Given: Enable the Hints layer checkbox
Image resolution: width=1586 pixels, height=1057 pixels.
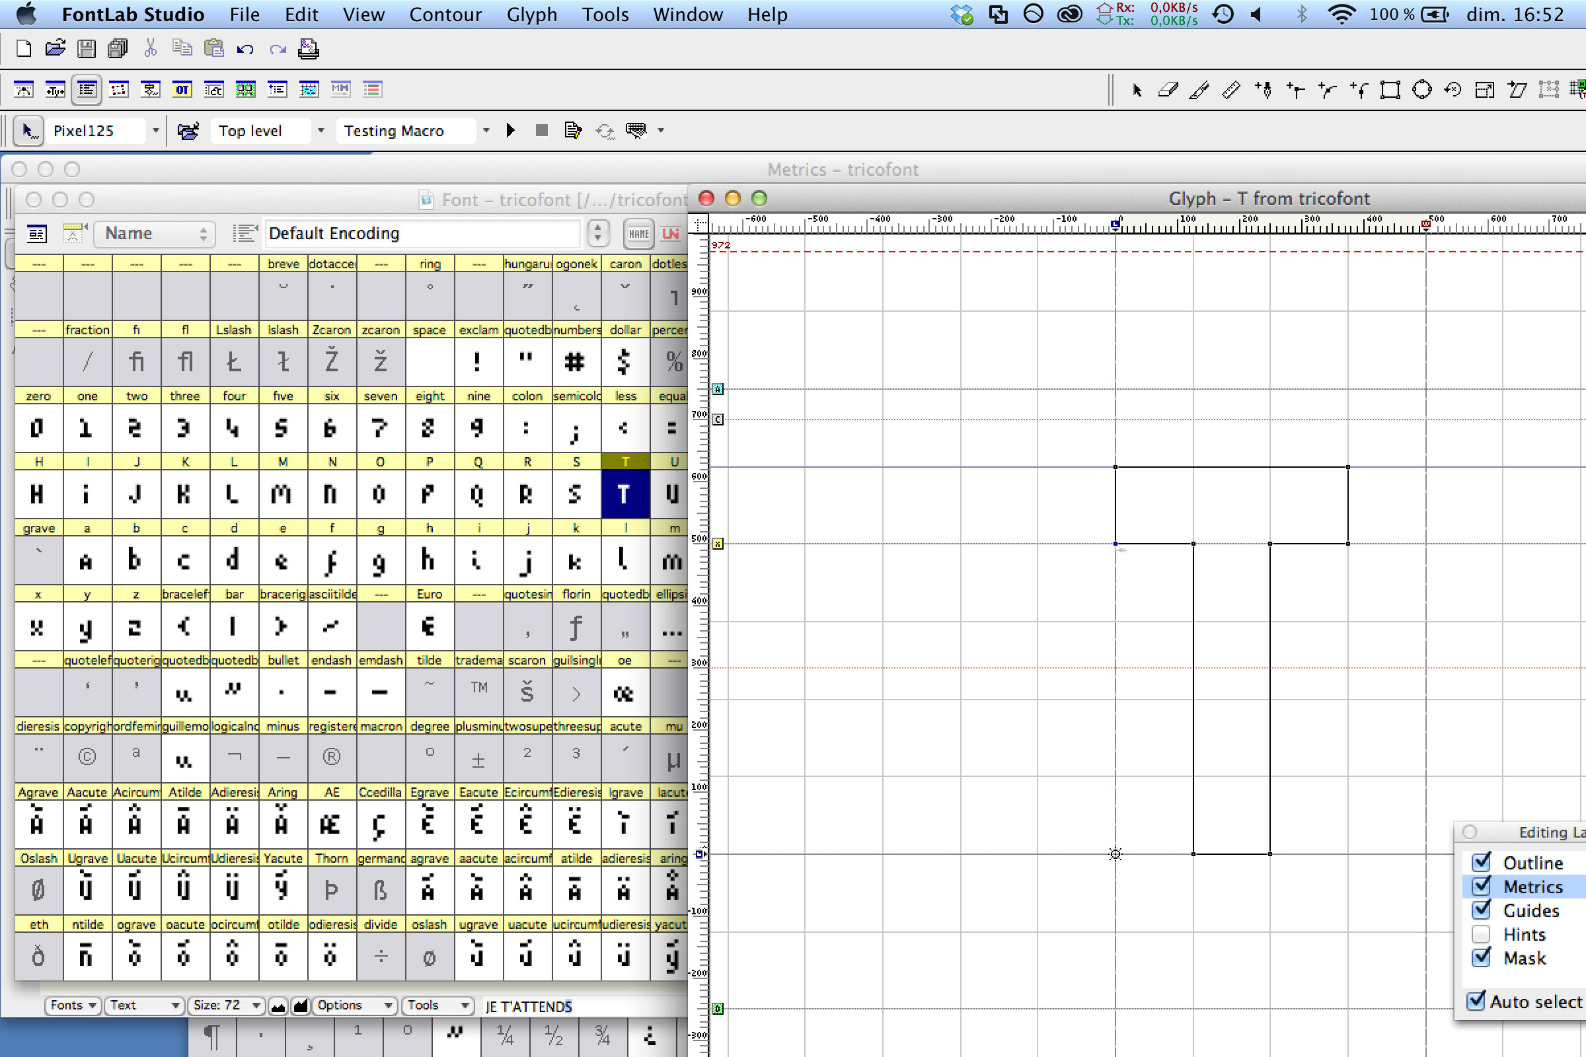Looking at the screenshot, I should [1482, 934].
